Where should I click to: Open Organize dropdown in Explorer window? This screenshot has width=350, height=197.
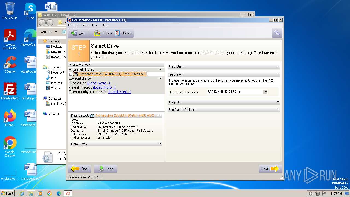click(49, 32)
